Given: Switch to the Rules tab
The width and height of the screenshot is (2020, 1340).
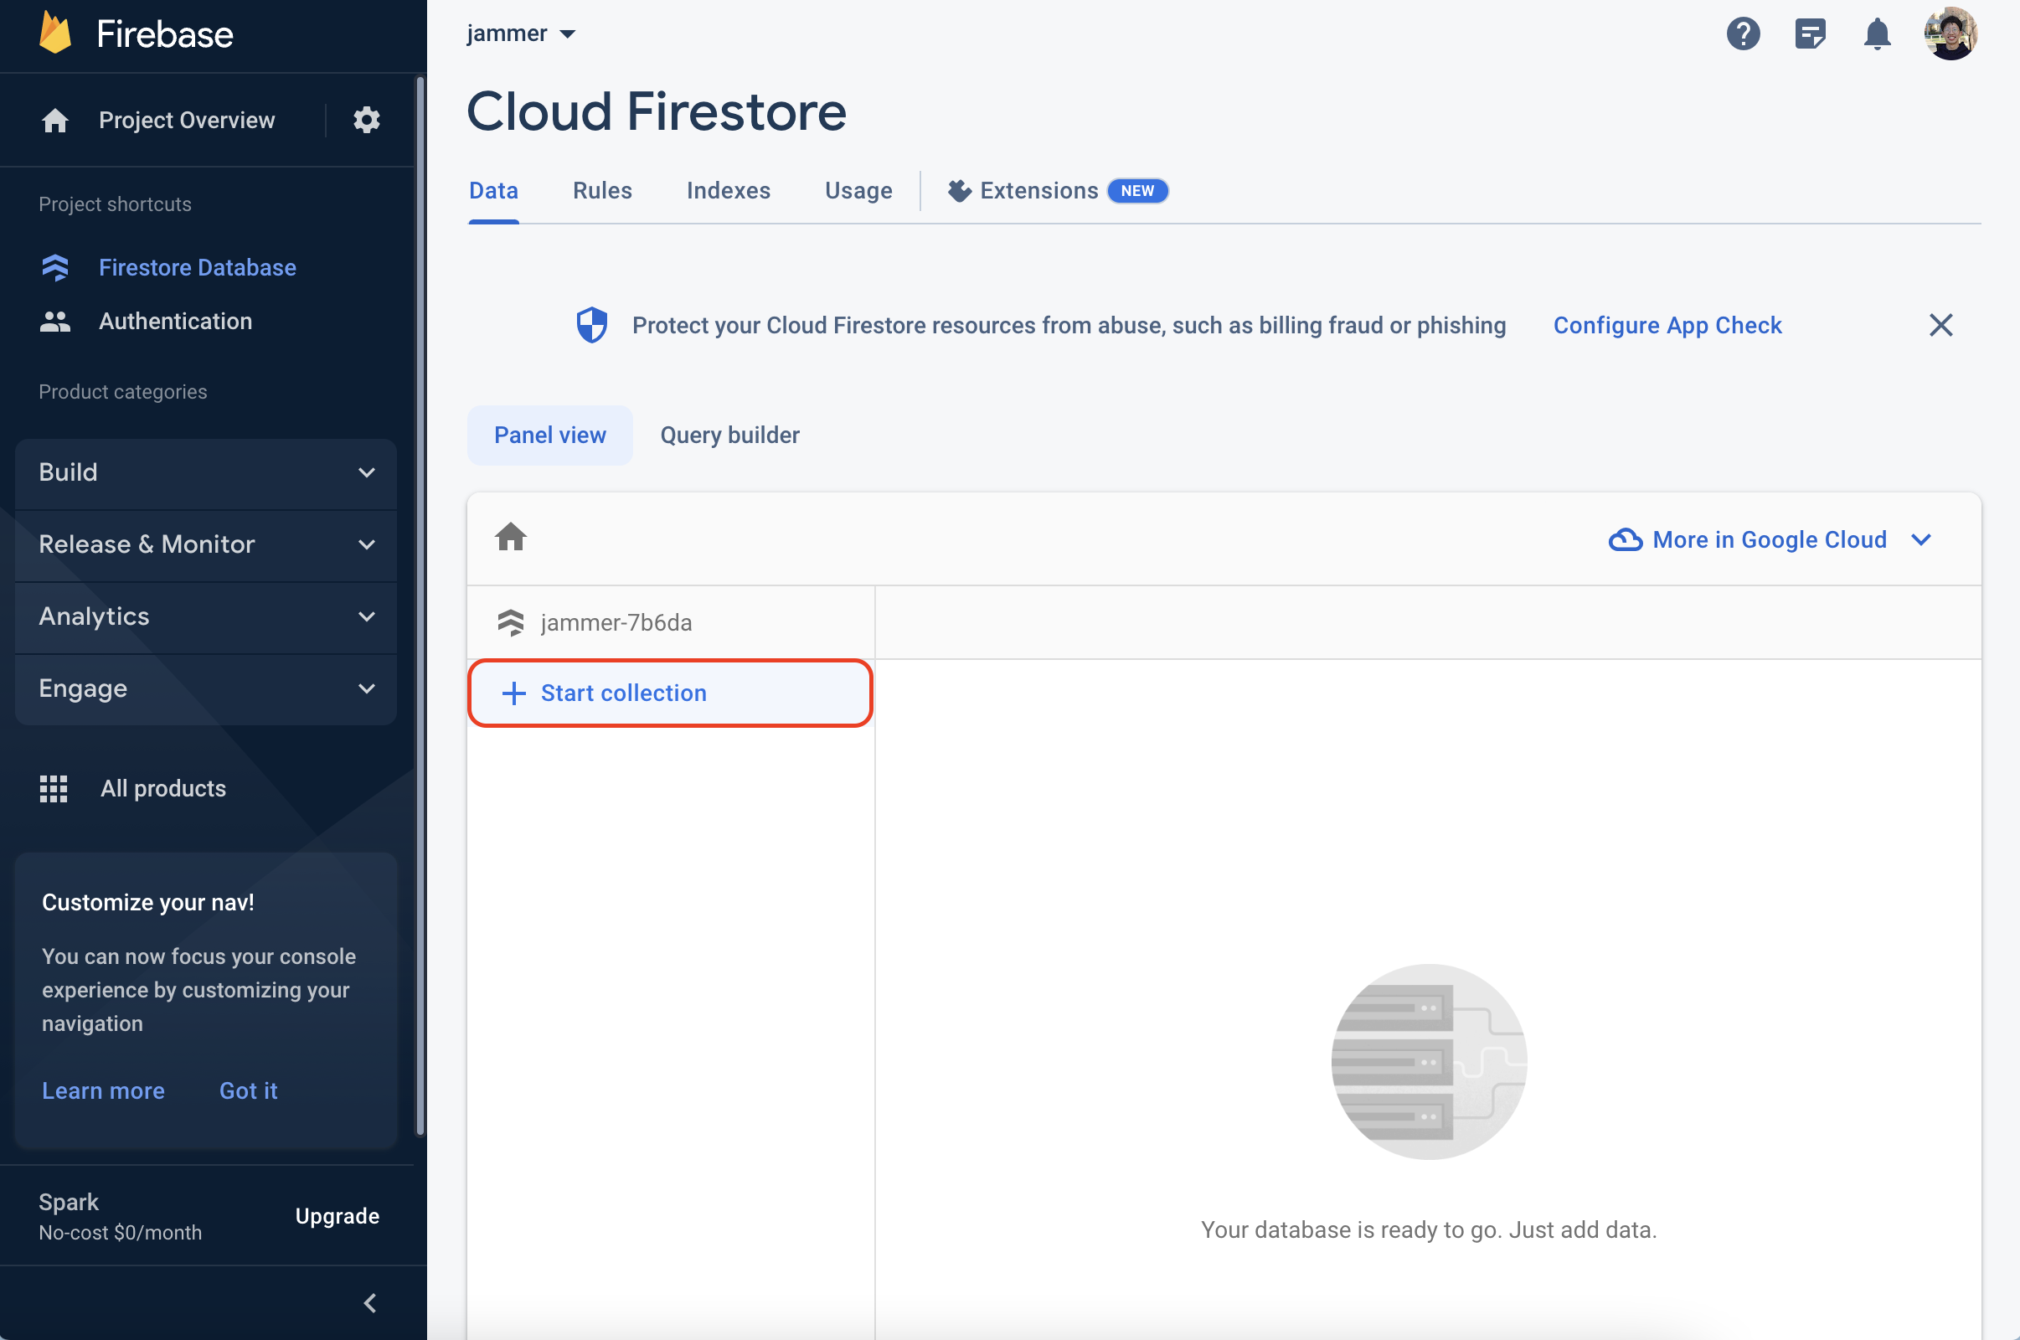Looking at the screenshot, I should [x=602, y=191].
